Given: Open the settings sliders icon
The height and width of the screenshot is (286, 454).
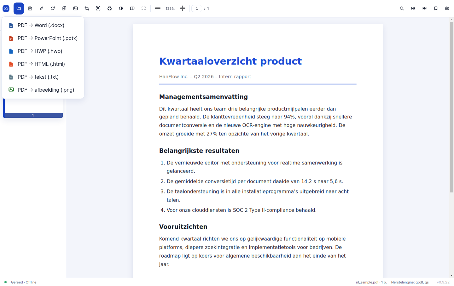Looking at the screenshot, I should tap(447, 9).
